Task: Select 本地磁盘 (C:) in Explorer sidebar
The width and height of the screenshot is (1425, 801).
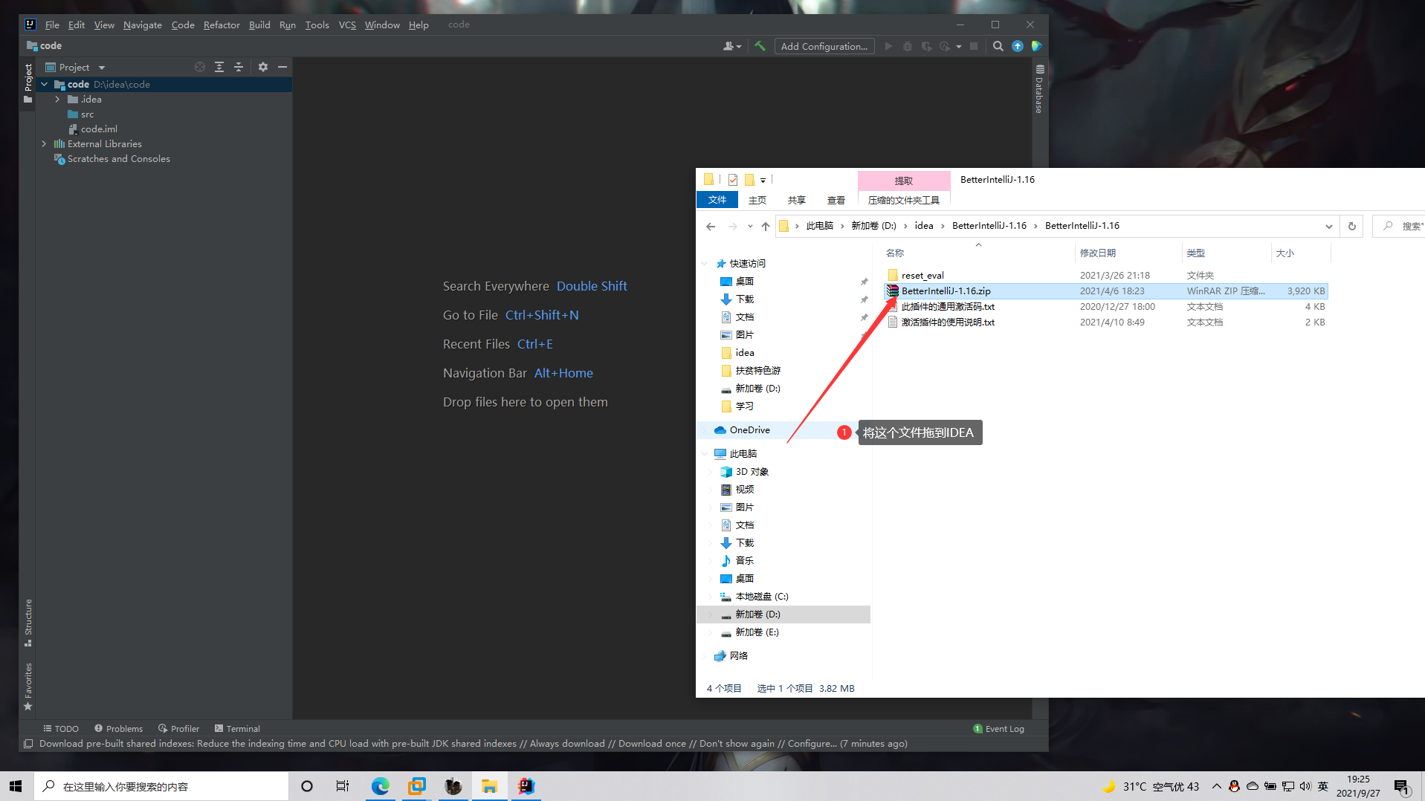Action: point(762,597)
